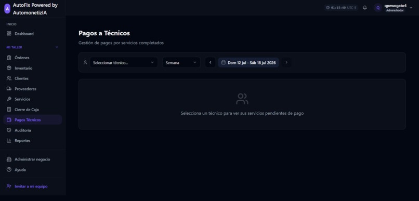The image size is (419, 201).
Task: Select Pagos Técnicos menu item
Action: [33, 120]
